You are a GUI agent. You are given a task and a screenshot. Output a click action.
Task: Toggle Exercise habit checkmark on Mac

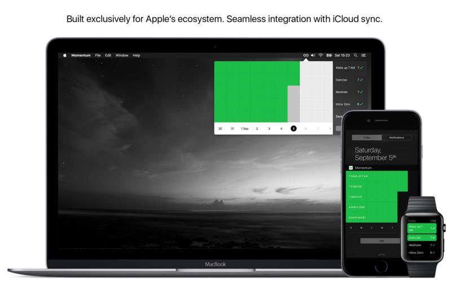point(361,80)
